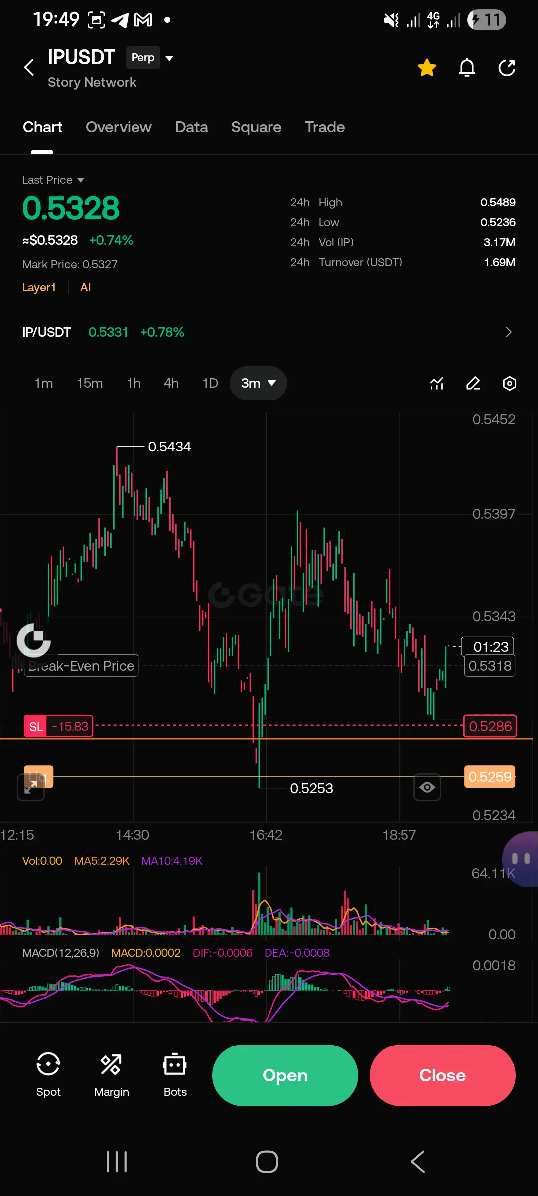The image size is (538, 1196).
Task: Tap the MA10:4.19K volume label
Action: point(172,861)
